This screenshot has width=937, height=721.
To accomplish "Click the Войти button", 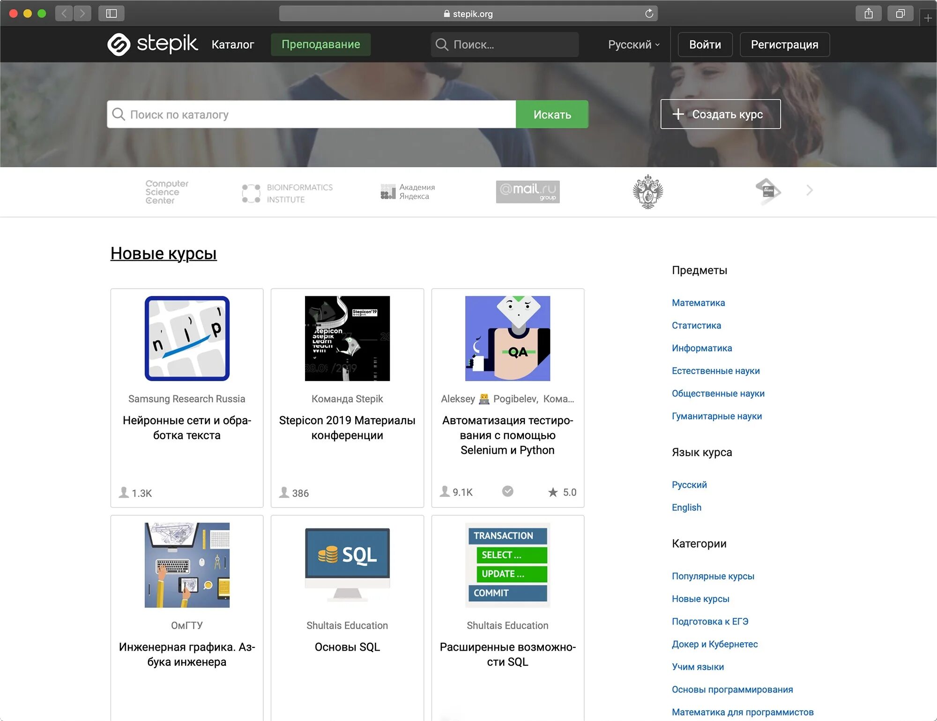I will pos(705,45).
